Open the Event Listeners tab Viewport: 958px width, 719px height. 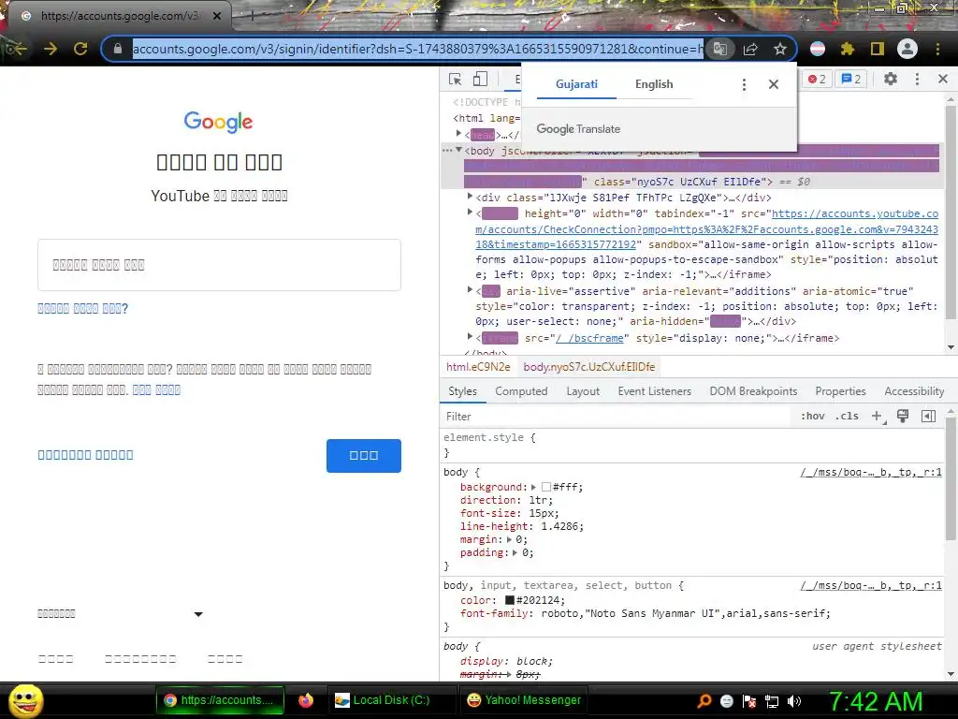(654, 391)
